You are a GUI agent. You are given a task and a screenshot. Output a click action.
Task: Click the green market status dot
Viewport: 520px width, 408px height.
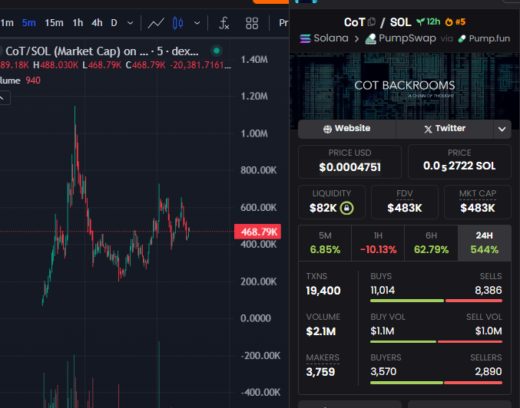tap(217, 51)
